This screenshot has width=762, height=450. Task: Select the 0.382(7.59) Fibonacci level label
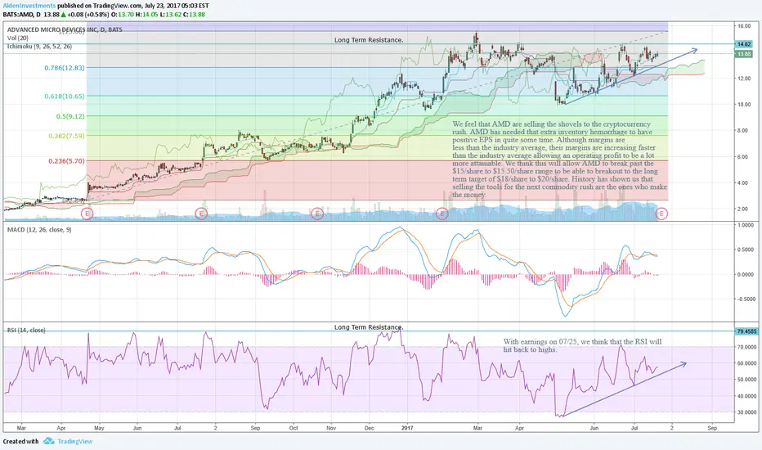(66, 136)
